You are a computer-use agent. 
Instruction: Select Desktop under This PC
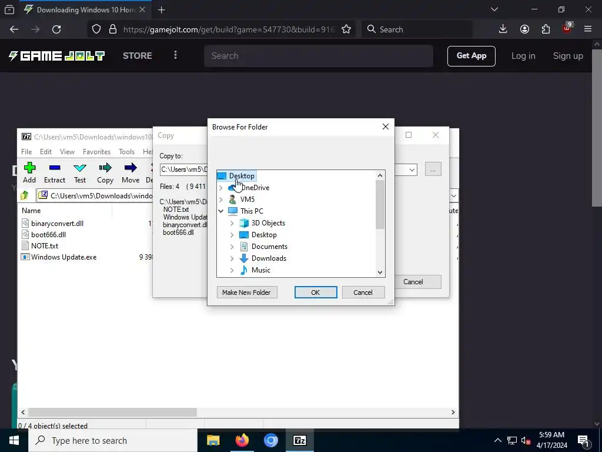coord(264,235)
